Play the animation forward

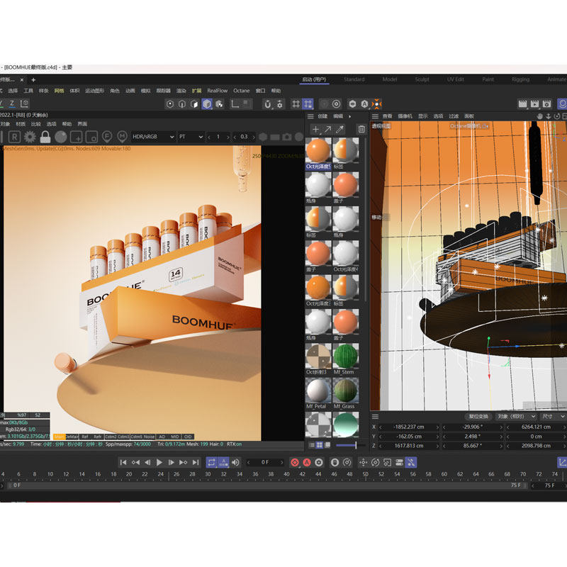(x=159, y=462)
